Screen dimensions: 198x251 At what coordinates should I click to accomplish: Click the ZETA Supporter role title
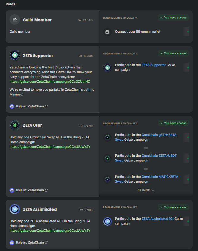coord(38,56)
